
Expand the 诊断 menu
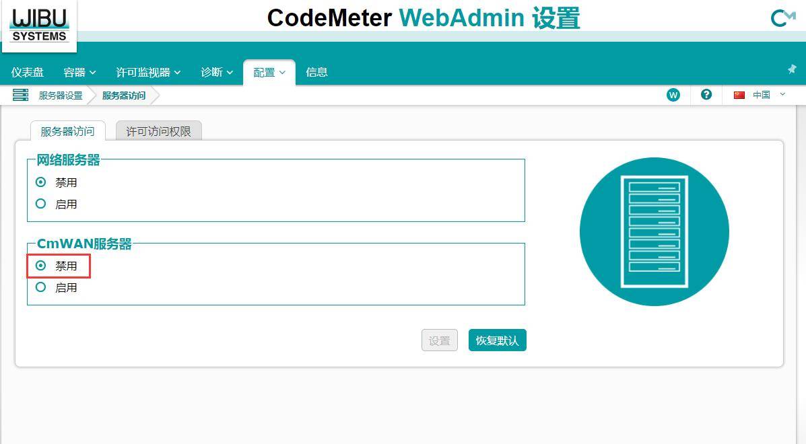216,73
